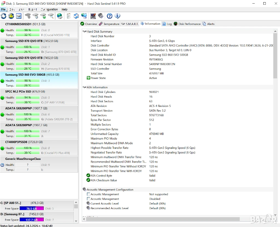This screenshot has height=227, width=280.
Task: Switch to the S.M.A.R.T. tab
Action: [130, 24]
